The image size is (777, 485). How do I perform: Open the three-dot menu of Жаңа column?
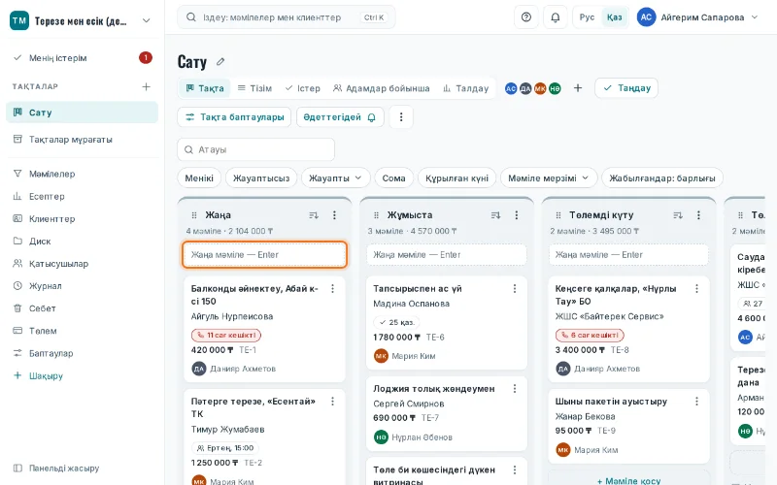334,214
